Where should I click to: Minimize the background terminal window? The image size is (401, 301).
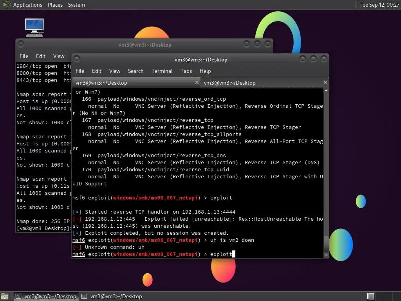coord(247,44)
